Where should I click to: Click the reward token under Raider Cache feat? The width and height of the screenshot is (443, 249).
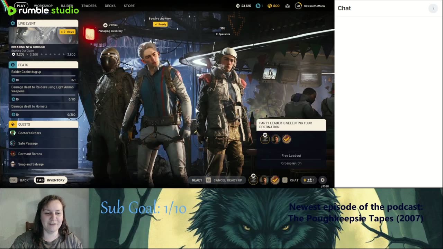point(13,80)
